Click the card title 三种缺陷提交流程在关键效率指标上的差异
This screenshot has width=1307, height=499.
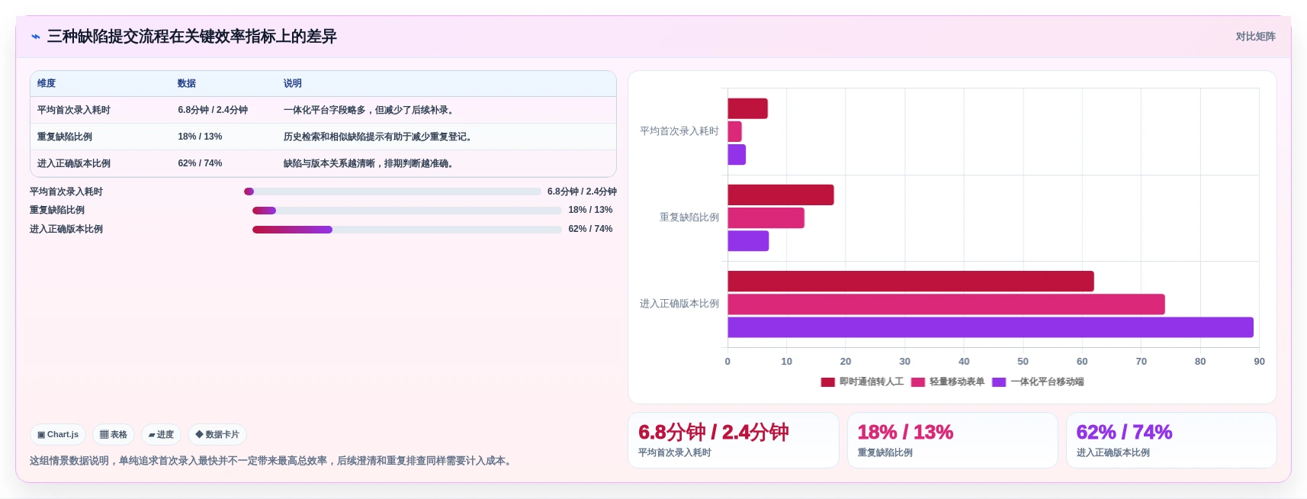192,37
